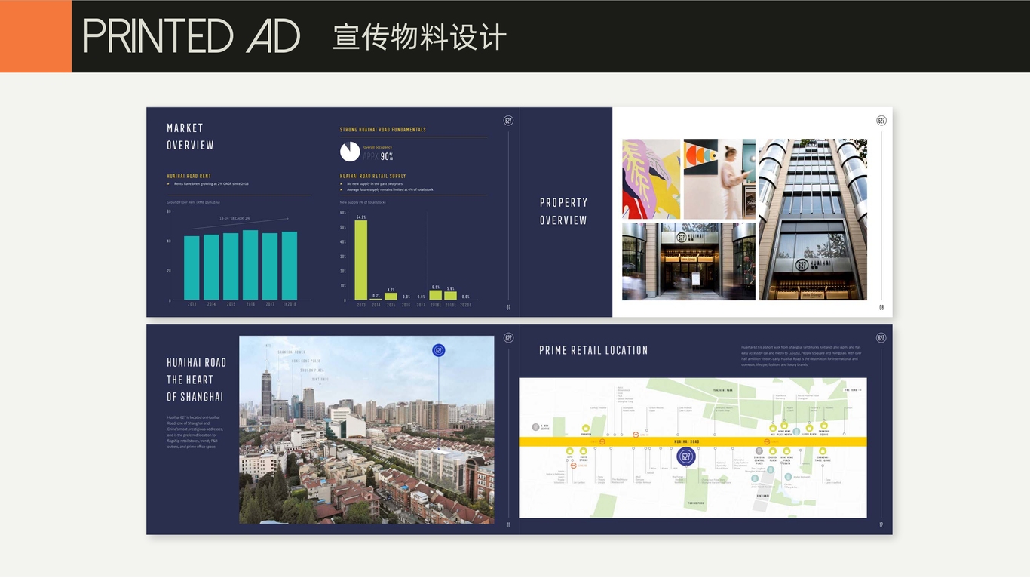
Task: Click the Parkson mall icon on the map
Action: (x=586, y=428)
